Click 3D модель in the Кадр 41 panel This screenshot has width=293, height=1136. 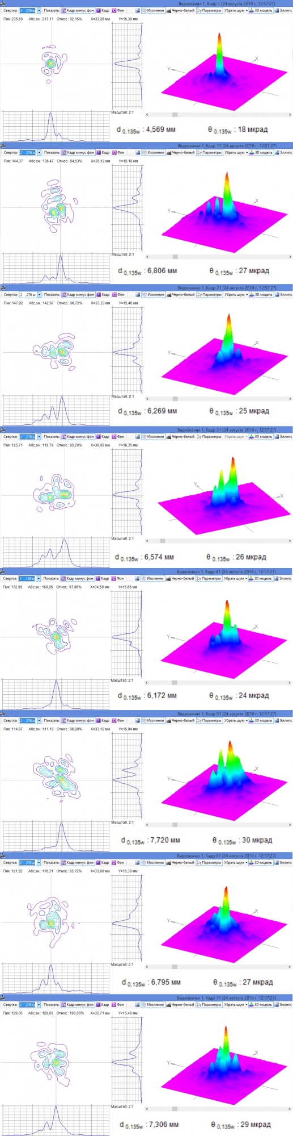pos(261,578)
